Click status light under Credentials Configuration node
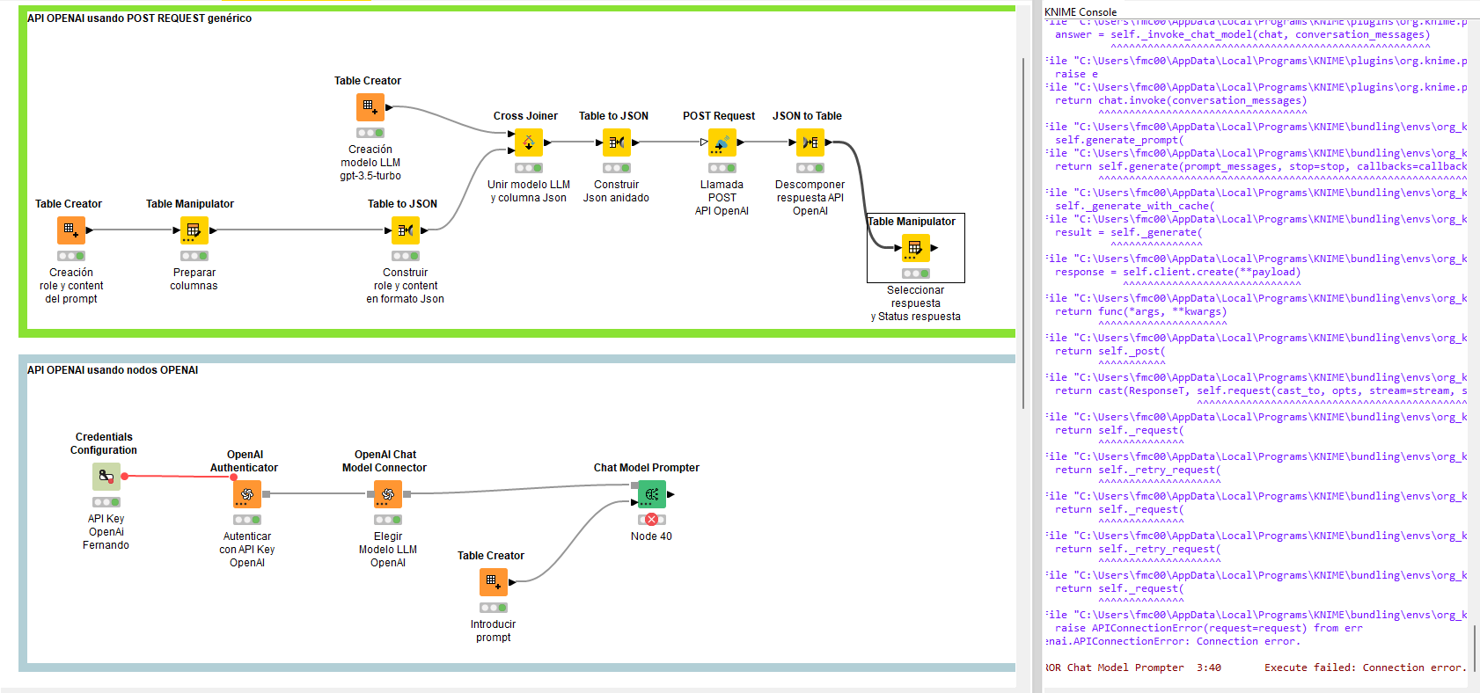The height and width of the screenshot is (693, 1480). pos(106,502)
